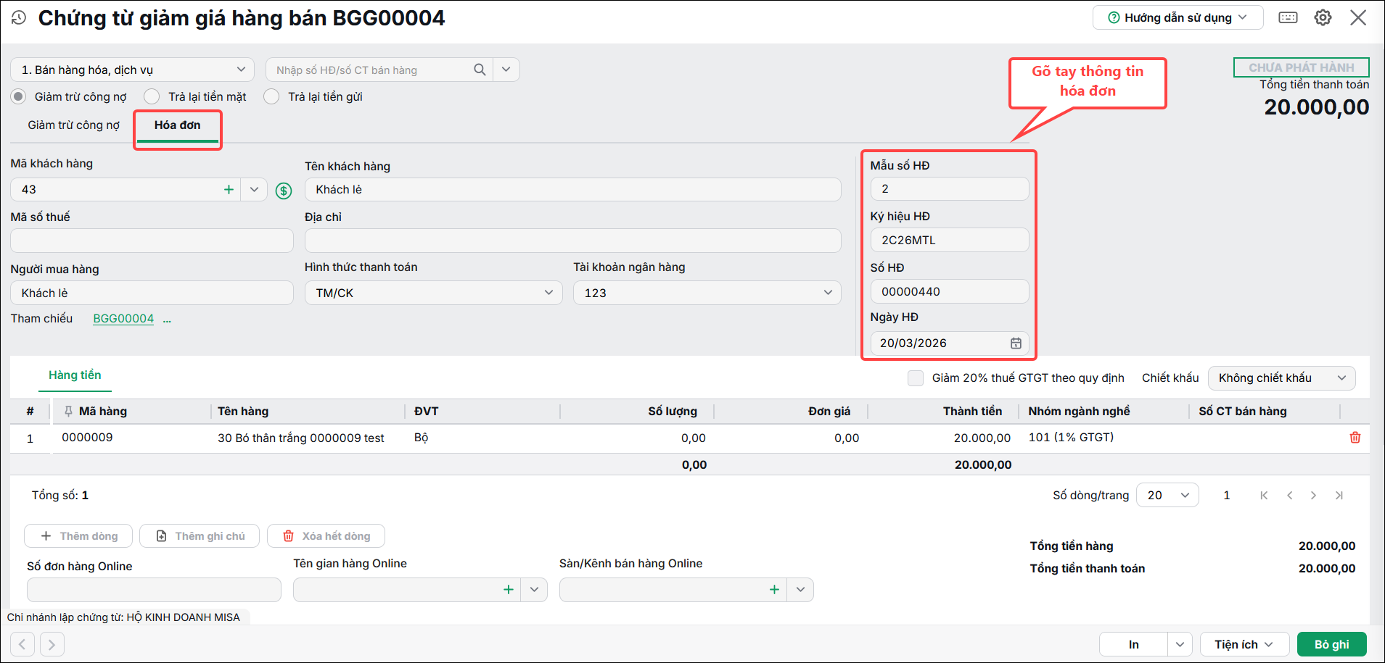Open reference link BGG00004
The image size is (1385, 663).
tap(123, 319)
